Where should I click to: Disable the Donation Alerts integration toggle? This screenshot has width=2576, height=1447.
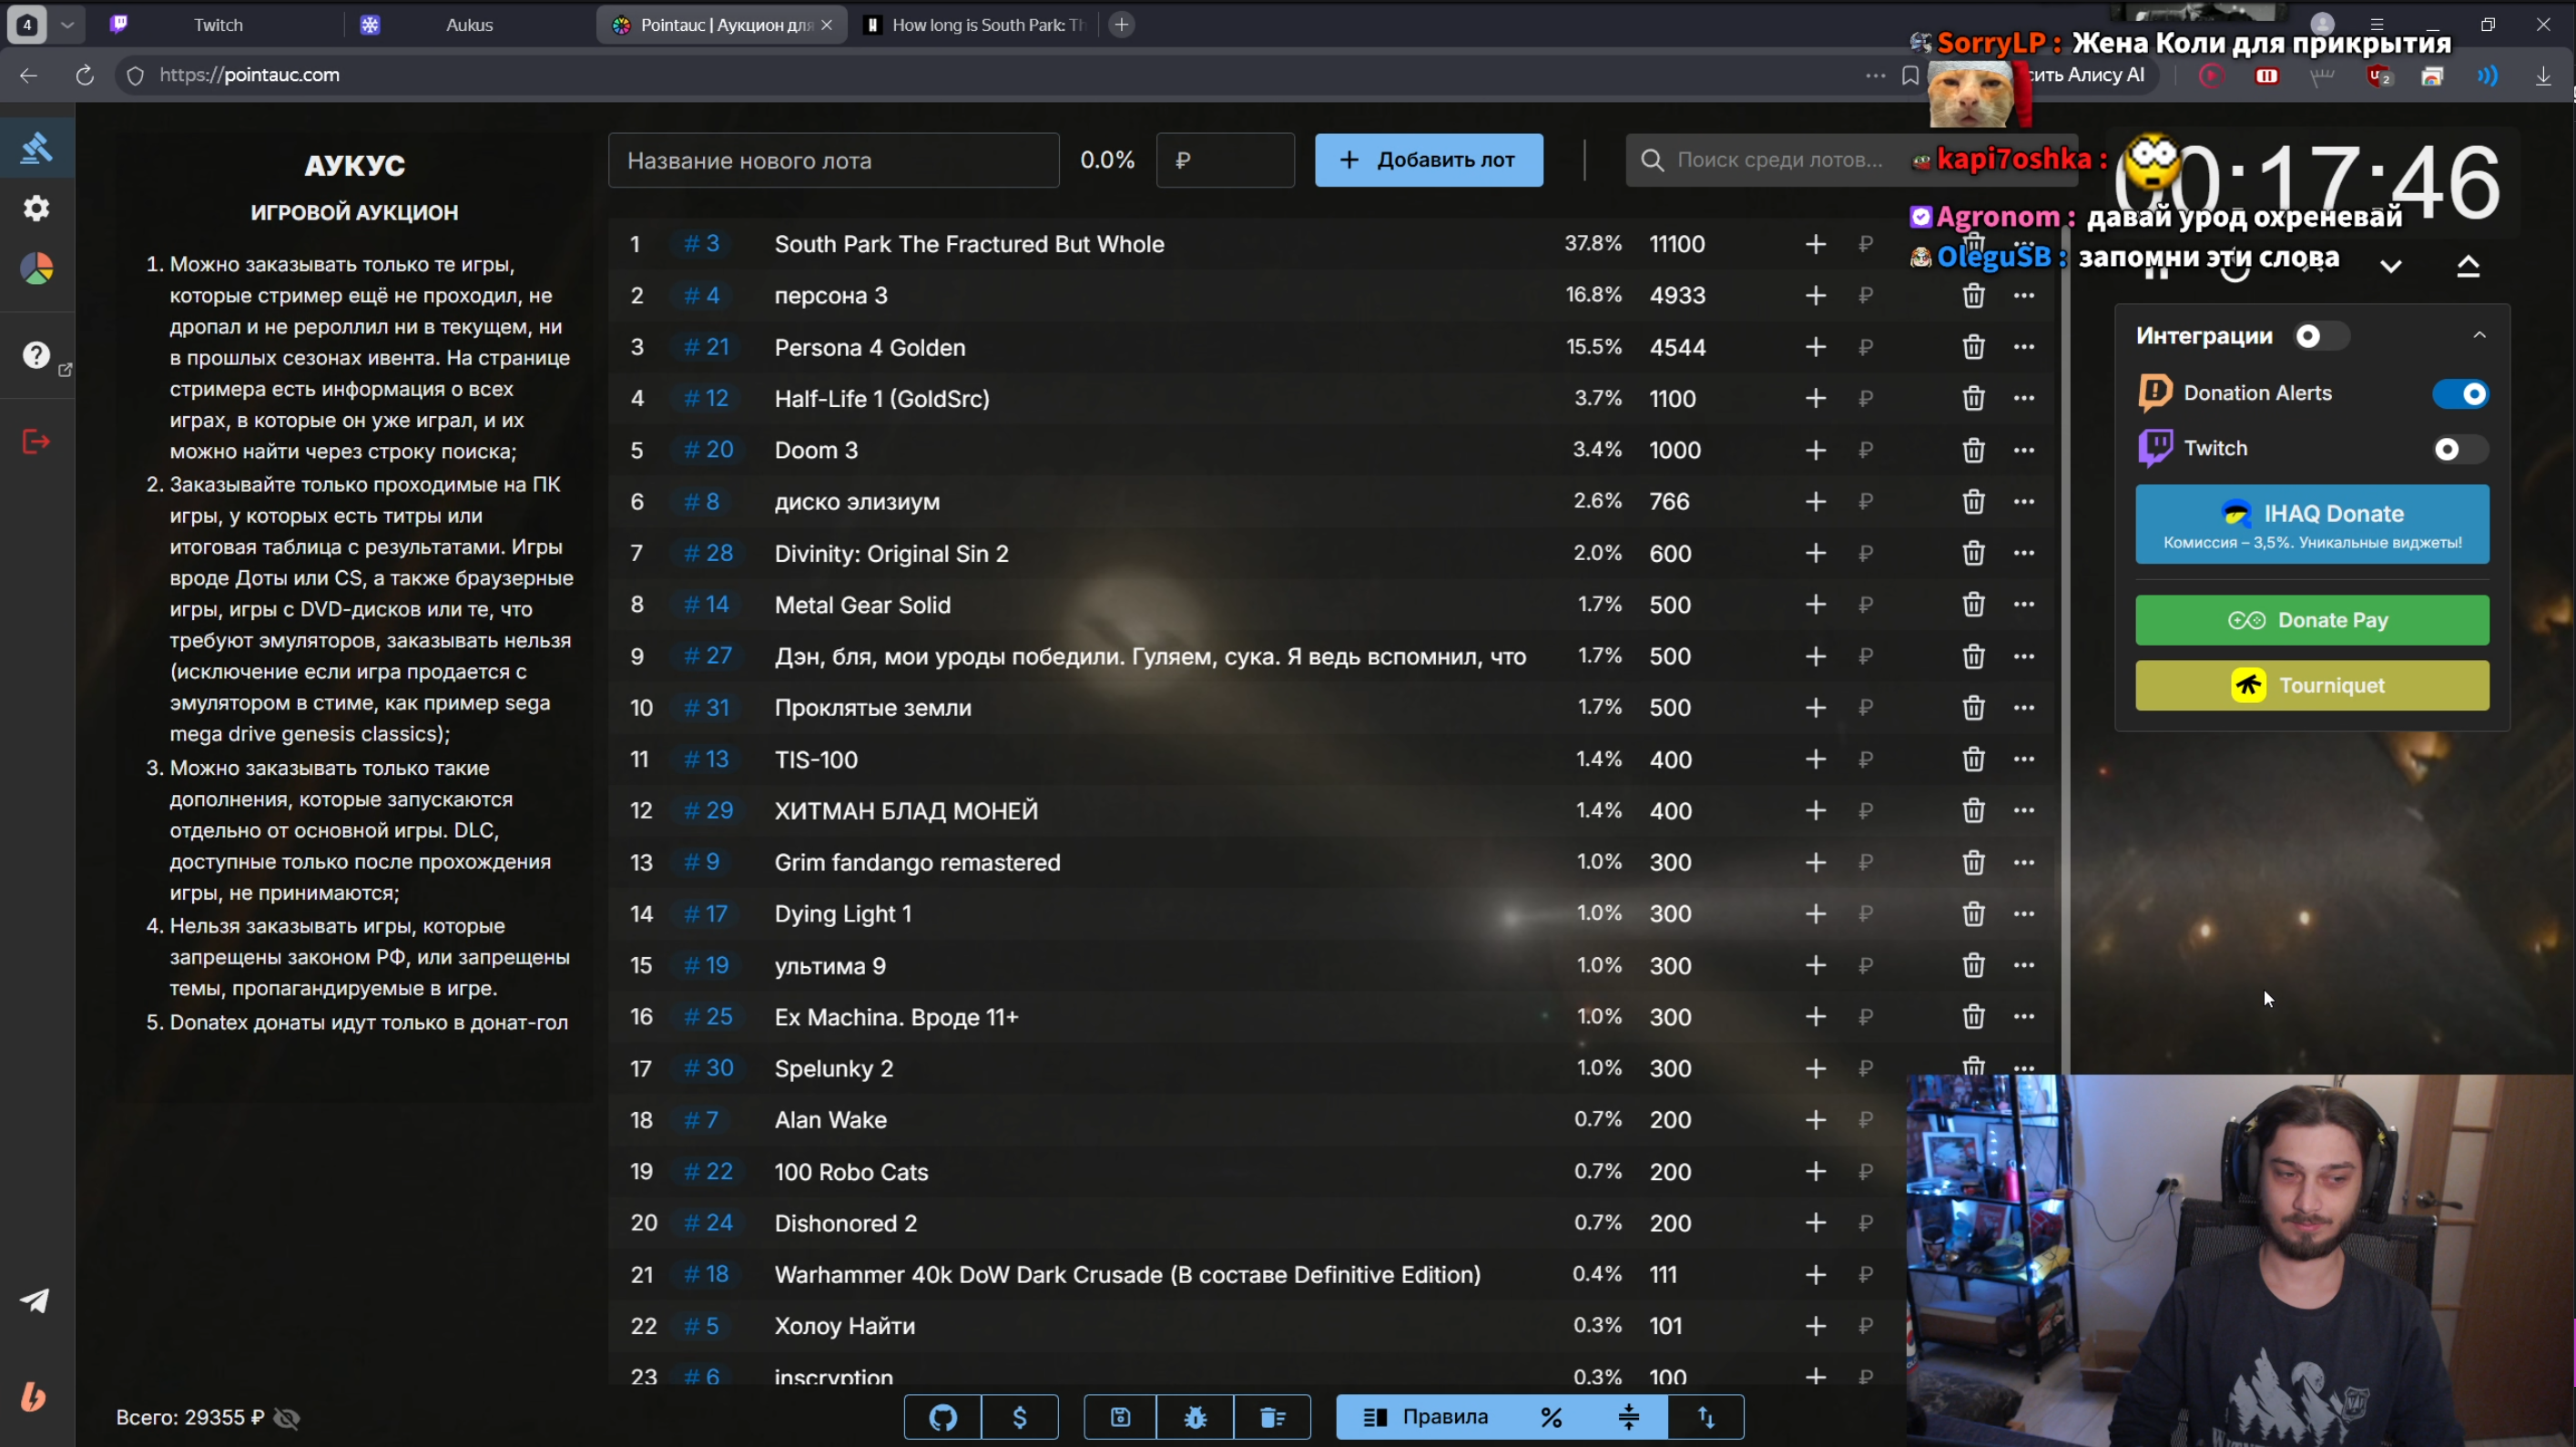pyautogui.click(x=2460, y=394)
